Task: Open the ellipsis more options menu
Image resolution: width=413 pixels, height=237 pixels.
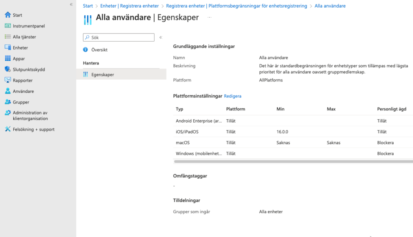Action: coord(209,18)
